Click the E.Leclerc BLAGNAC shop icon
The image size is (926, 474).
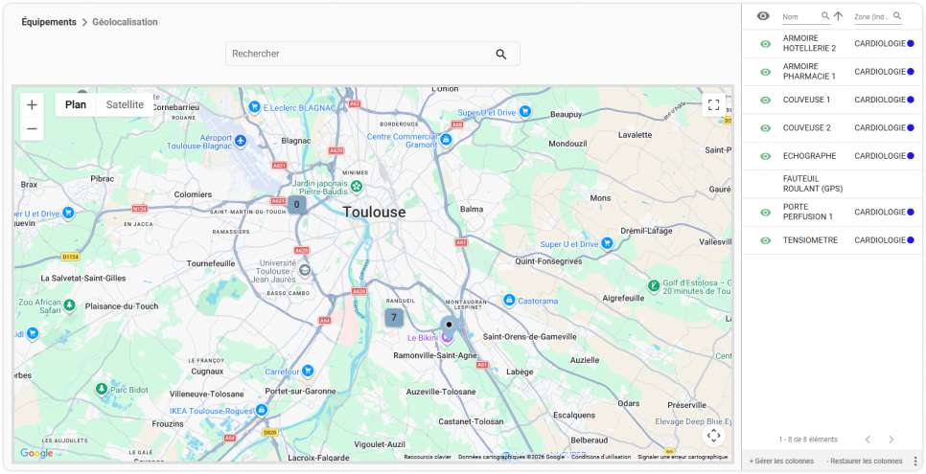[x=255, y=107]
